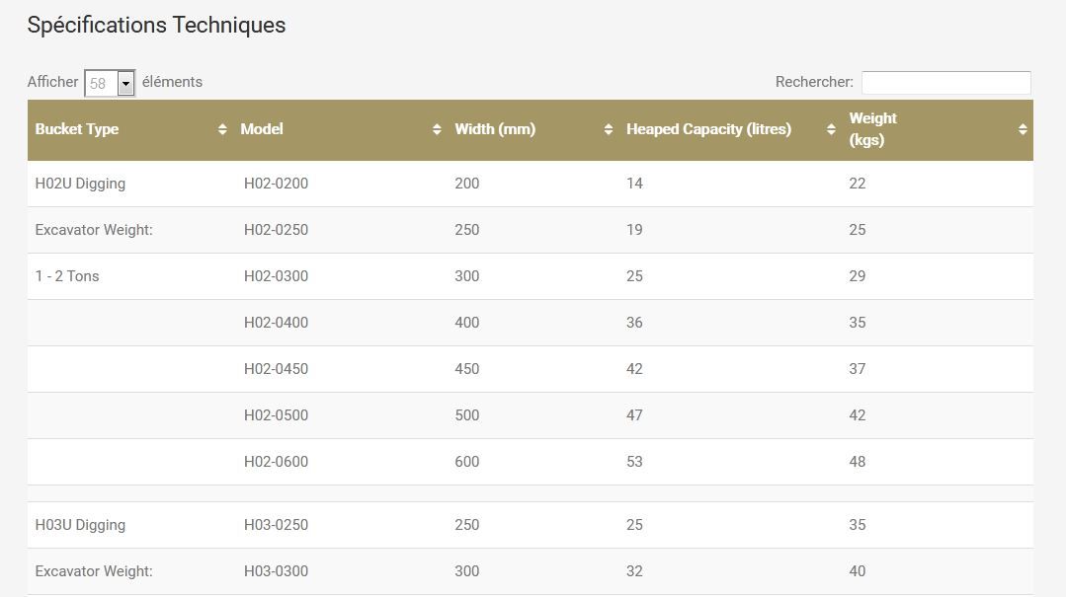
Task: Click the Rechercher search input field
Action: 945,83
